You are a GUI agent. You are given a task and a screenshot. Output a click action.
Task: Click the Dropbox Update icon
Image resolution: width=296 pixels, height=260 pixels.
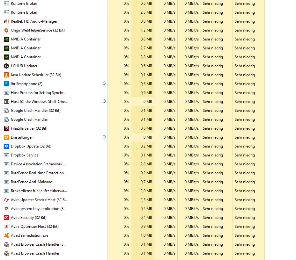(x=6, y=146)
